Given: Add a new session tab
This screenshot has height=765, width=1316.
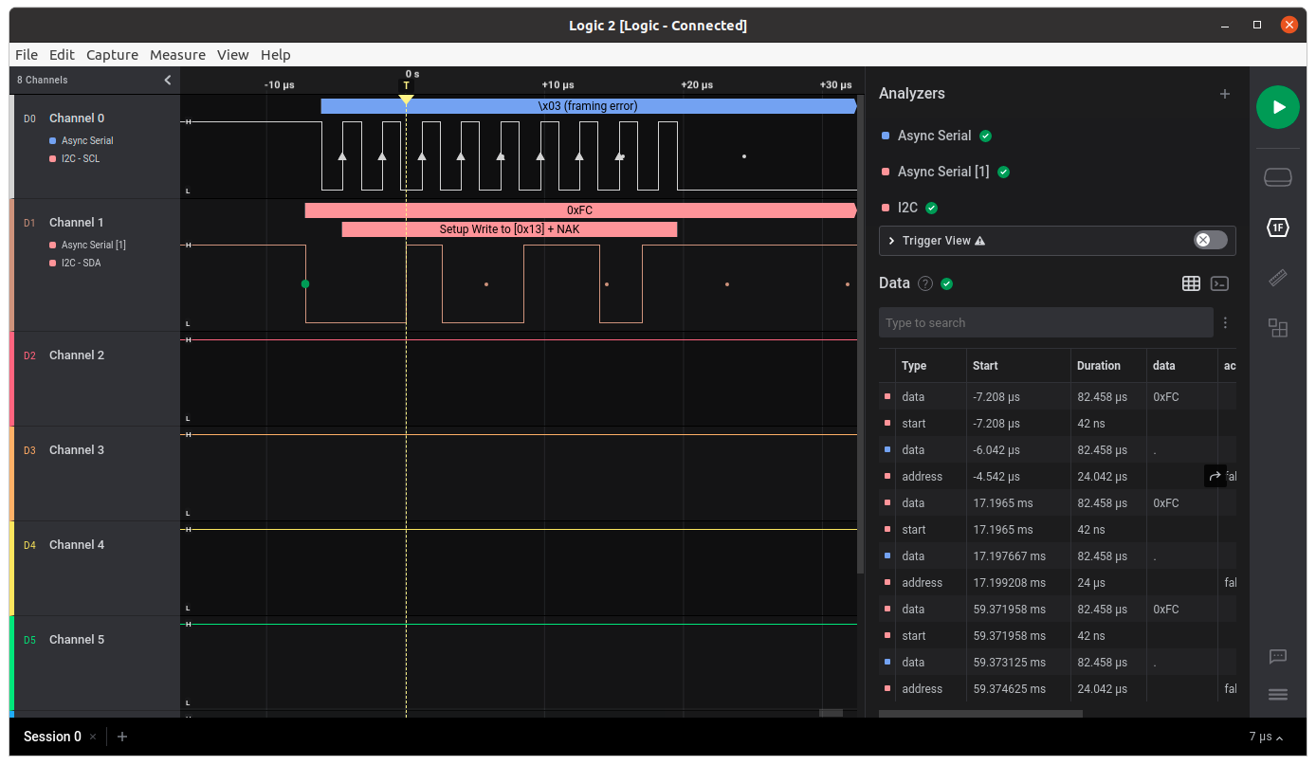Looking at the screenshot, I should click(121, 737).
